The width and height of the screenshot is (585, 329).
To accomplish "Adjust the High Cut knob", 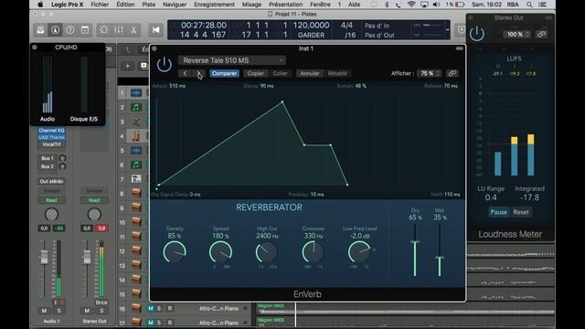I will tap(266, 252).
